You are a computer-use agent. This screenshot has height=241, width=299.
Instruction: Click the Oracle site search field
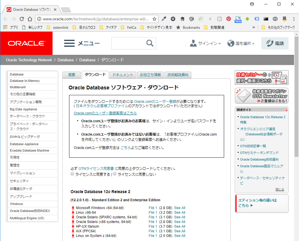pyautogui.click(x=129, y=43)
